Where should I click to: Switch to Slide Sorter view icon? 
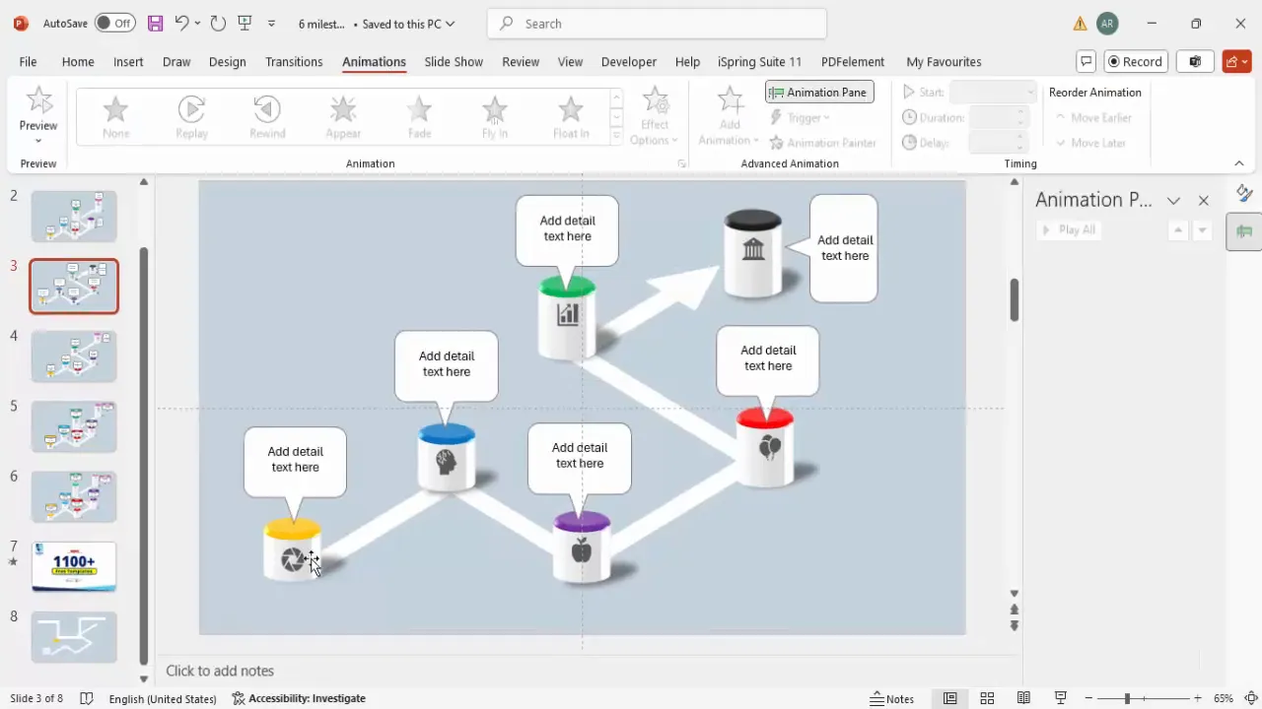click(987, 698)
